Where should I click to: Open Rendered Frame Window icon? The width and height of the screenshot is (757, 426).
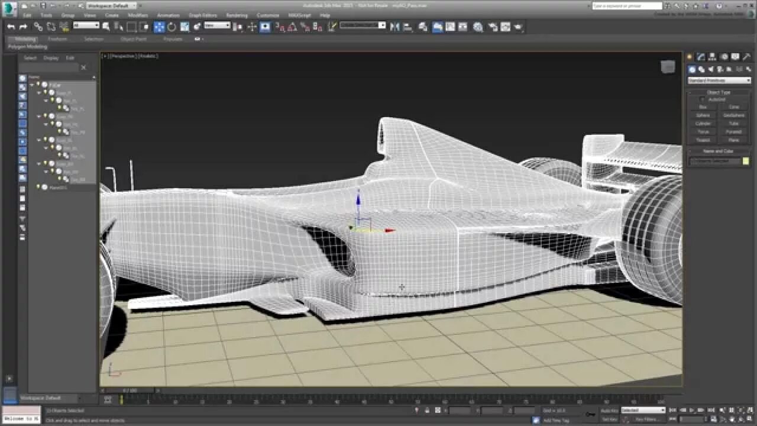[x=506, y=27]
